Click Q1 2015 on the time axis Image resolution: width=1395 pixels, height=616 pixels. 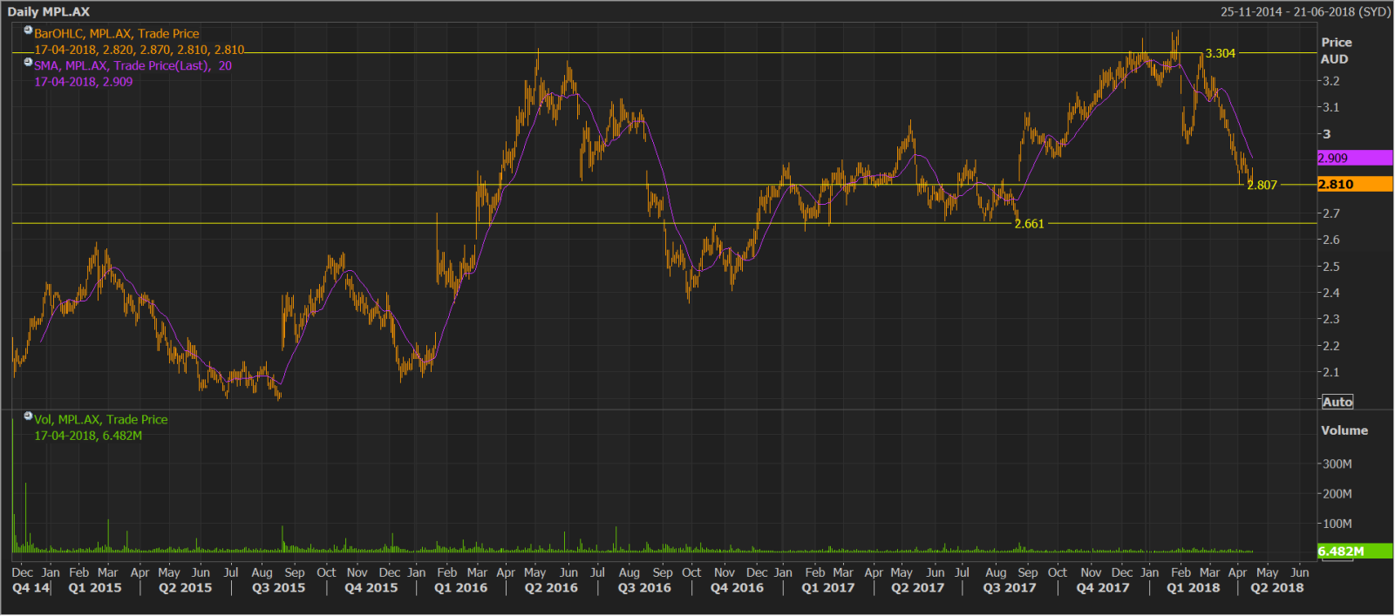tap(95, 587)
